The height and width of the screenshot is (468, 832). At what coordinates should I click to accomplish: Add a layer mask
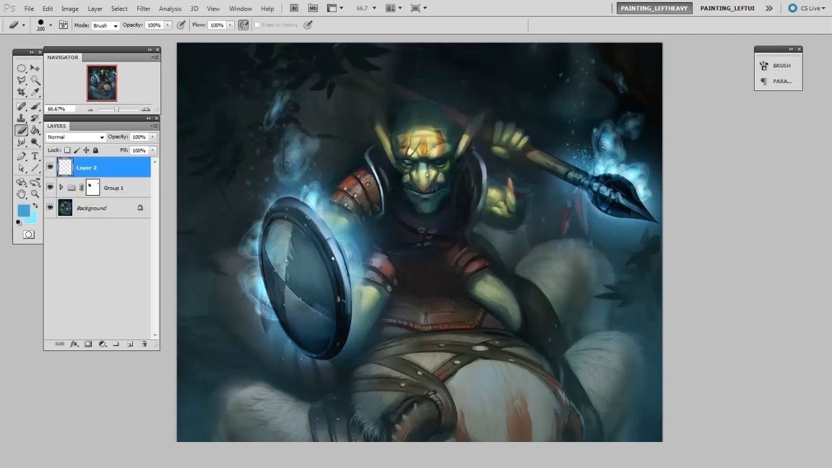tap(88, 344)
